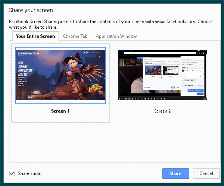This screenshot has height=186, width=224.
Task: Select the Screen 1 Overwatch thumbnail
Action: tap(60, 75)
